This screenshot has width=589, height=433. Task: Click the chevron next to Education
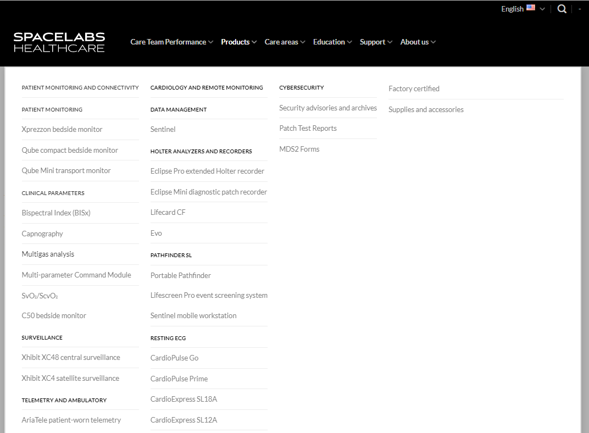(349, 42)
